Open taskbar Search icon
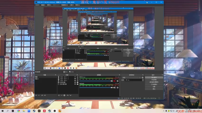Image resolution: width=202 pixels, height=113 pixels. click(x=8, y=111)
